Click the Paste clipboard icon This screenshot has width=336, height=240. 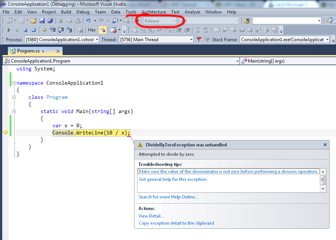(x=78, y=21)
